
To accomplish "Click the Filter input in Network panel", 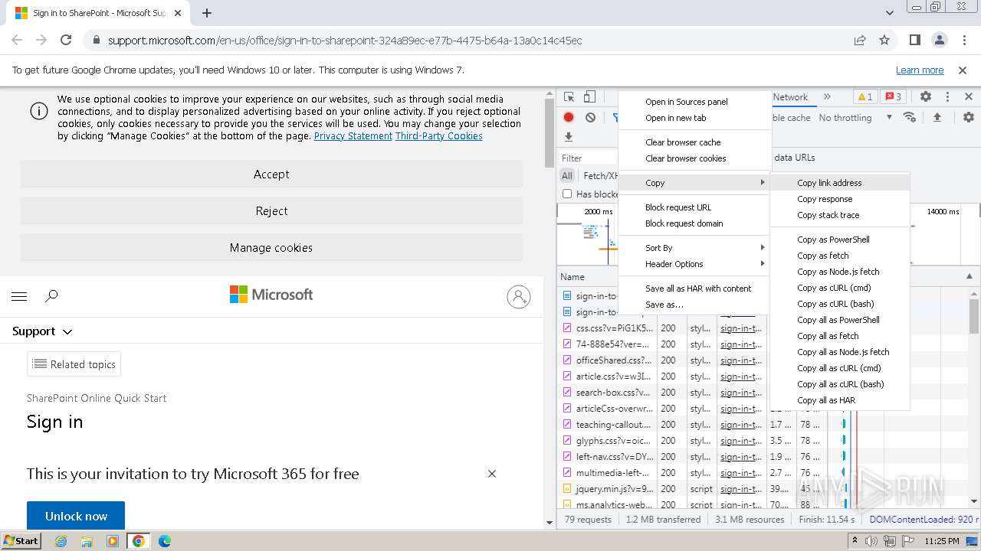I will 587,158.
